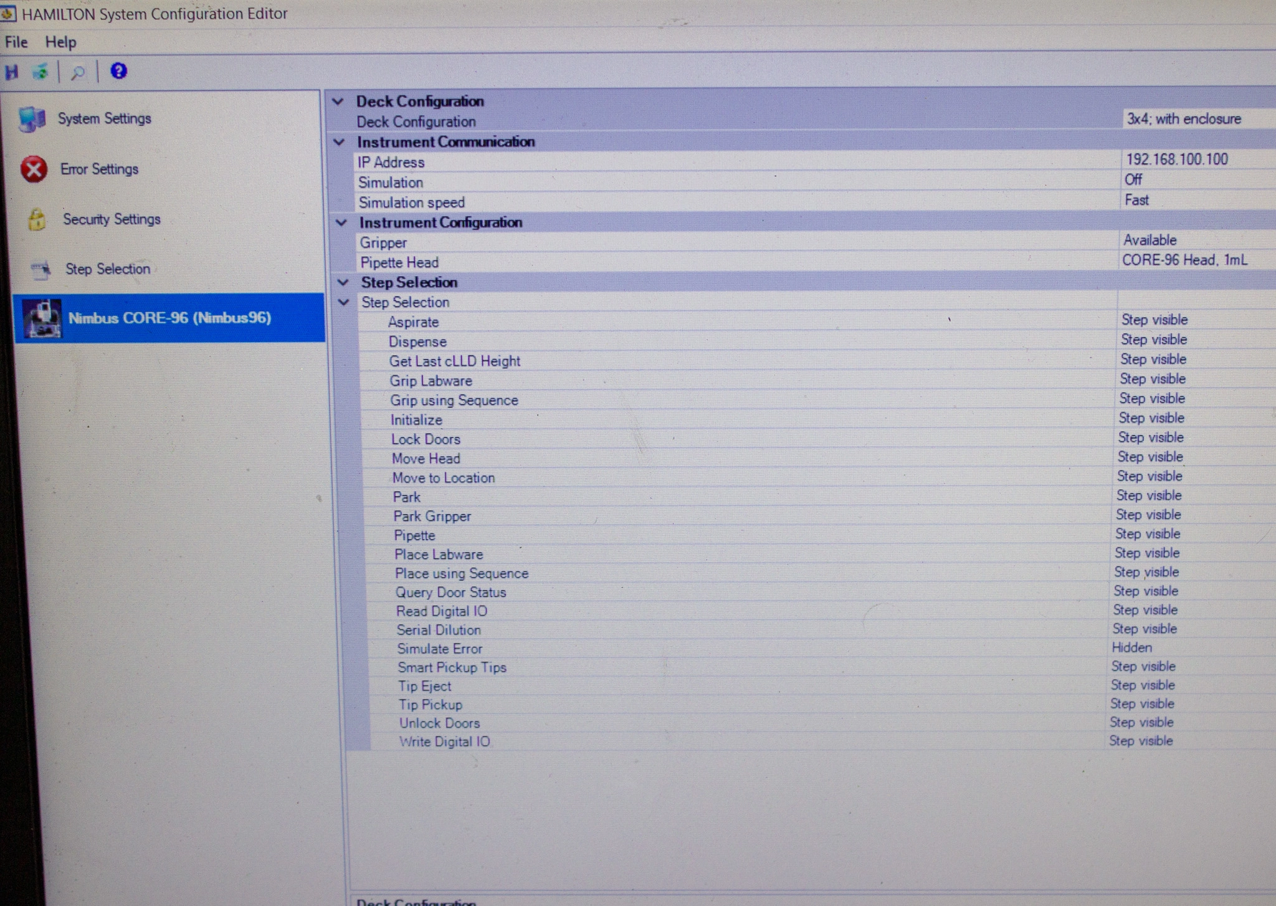Toggle the Grip Labware visibility value
Screen dimensions: 1276x906
coord(1153,379)
